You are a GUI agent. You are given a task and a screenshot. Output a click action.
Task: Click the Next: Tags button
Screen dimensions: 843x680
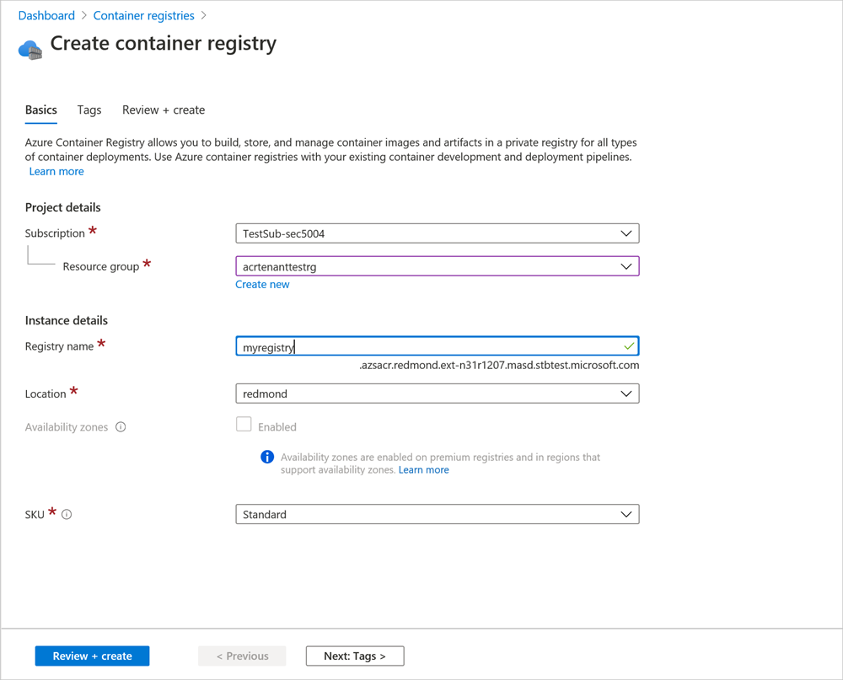354,656
